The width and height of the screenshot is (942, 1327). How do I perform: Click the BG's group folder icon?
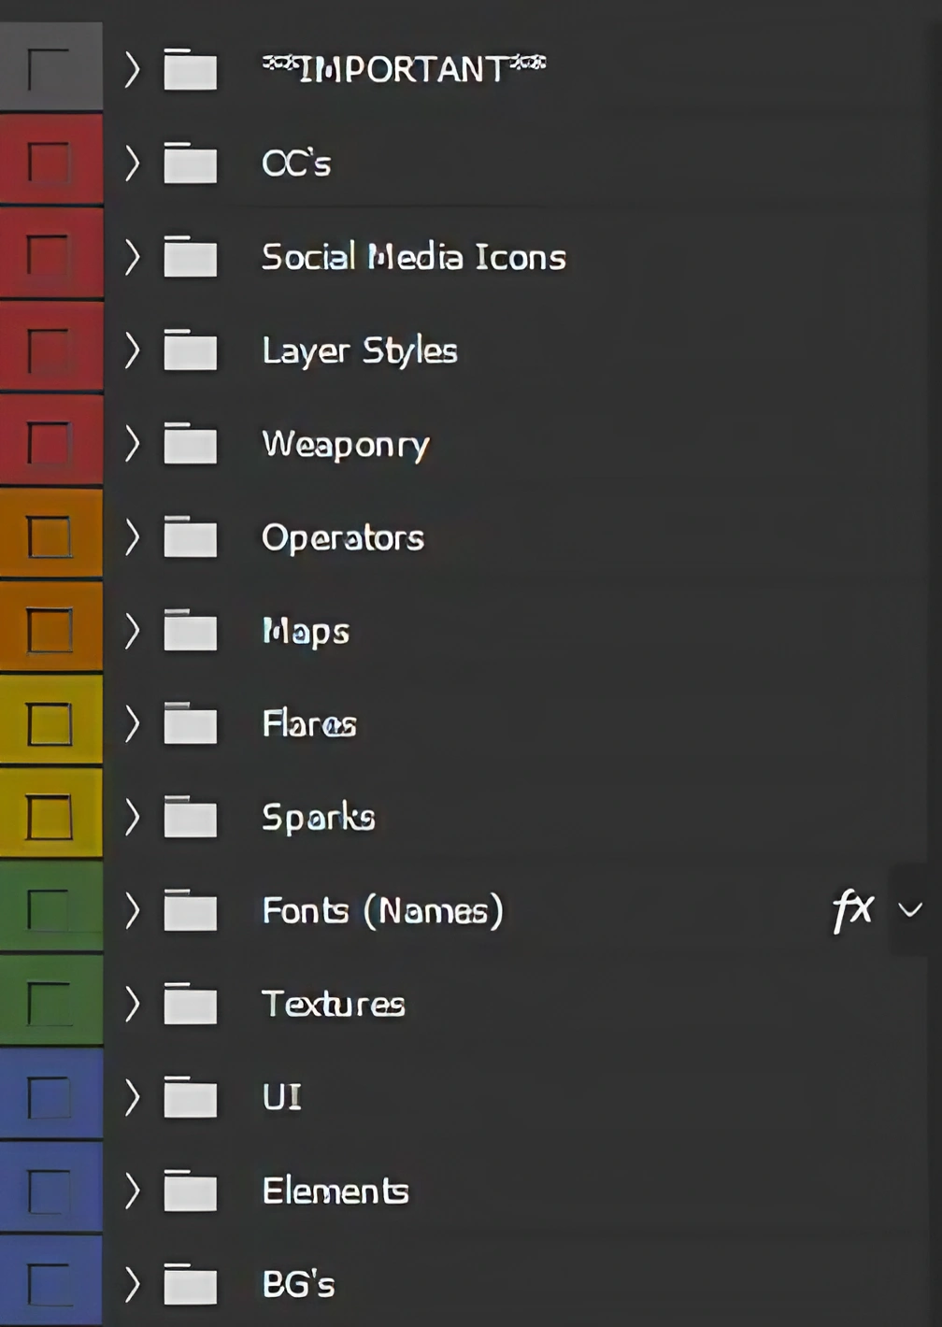191,1284
